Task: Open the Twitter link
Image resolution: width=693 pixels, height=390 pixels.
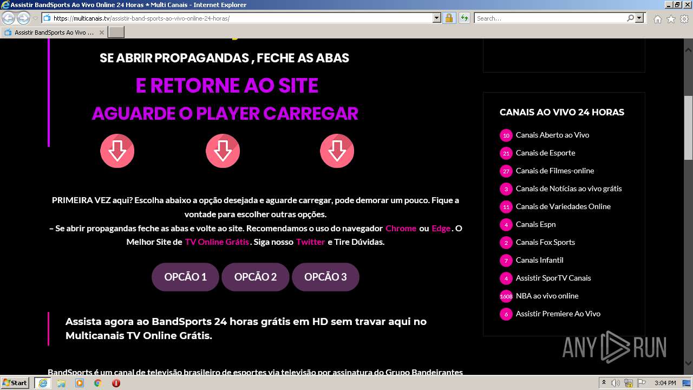Action: [310, 242]
